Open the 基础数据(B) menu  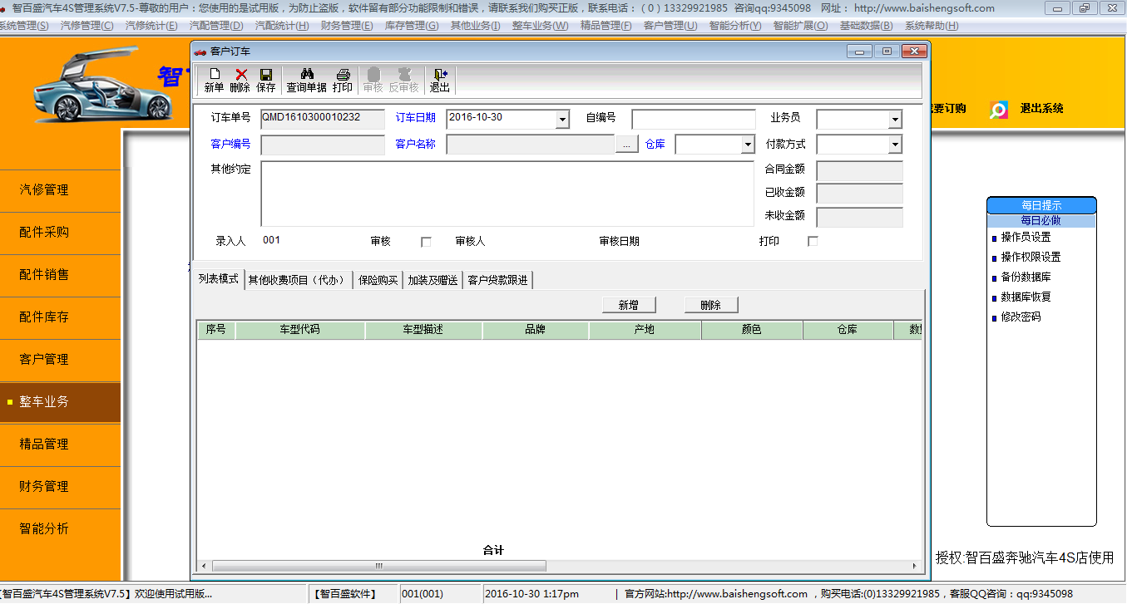pyautogui.click(x=867, y=26)
